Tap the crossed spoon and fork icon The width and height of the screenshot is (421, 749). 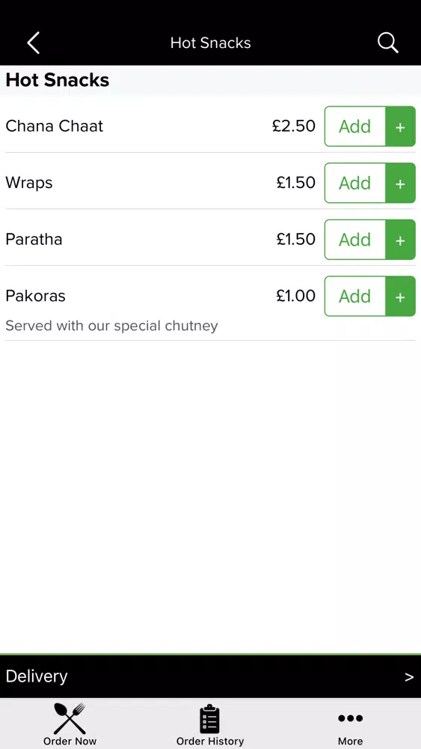[70, 718]
